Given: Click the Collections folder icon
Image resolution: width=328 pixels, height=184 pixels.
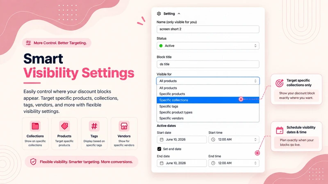Looking at the screenshot, I should pos(35,126).
